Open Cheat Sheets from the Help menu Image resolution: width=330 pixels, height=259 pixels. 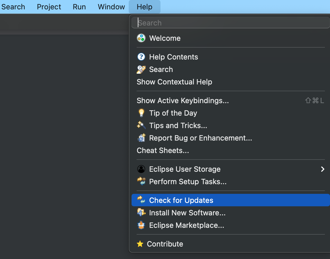tap(163, 150)
